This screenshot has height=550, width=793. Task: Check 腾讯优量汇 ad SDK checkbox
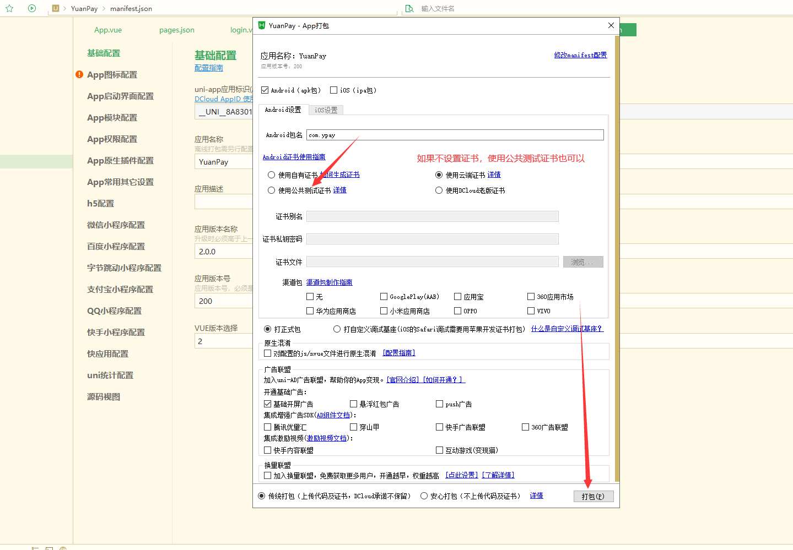tap(267, 427)
